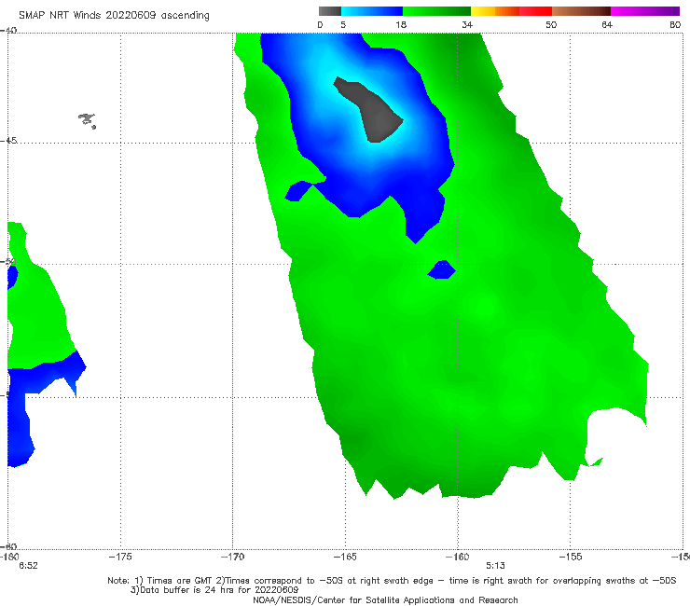Select the longitude label -160
This screenshot has width=690, height=606.
click(x=458, y=557)
